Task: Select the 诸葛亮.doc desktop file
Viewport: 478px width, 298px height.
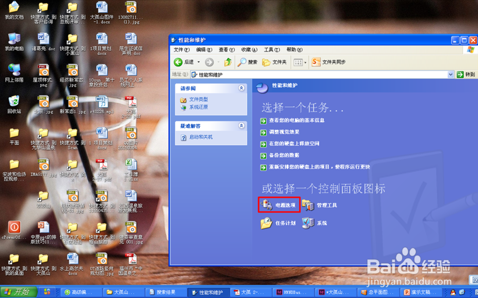Action: click(43, 42)
